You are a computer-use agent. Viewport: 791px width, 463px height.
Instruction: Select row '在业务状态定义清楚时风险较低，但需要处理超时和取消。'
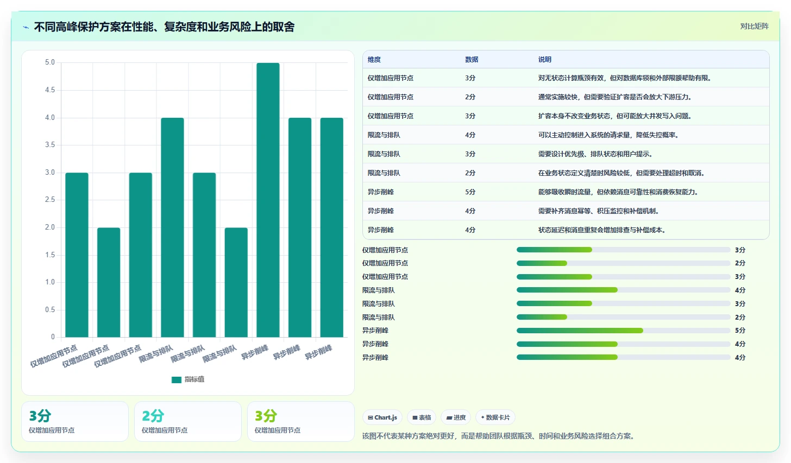click(566, 173)
